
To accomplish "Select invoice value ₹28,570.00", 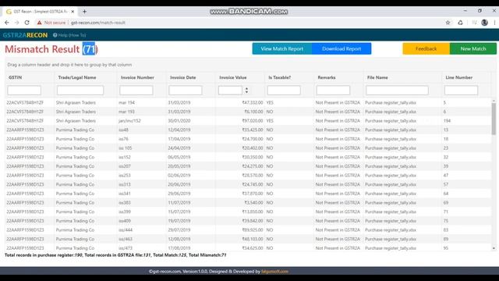I will [x=253, y=175].
